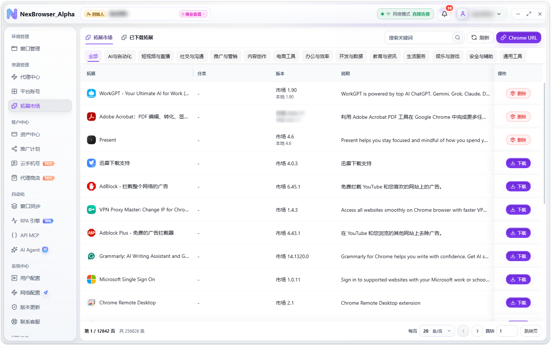The width and height of the screenshot is (551, 345).
Task: Download VPN Proxy Master extension
Action: pyautogui.click(x=518, y=210)
